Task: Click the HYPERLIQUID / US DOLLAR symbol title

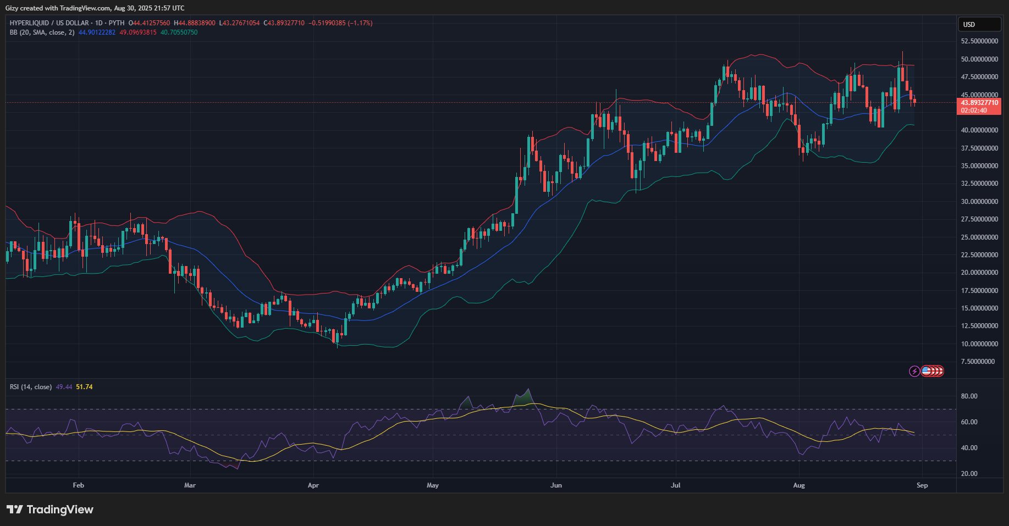Action: point(49,23)
